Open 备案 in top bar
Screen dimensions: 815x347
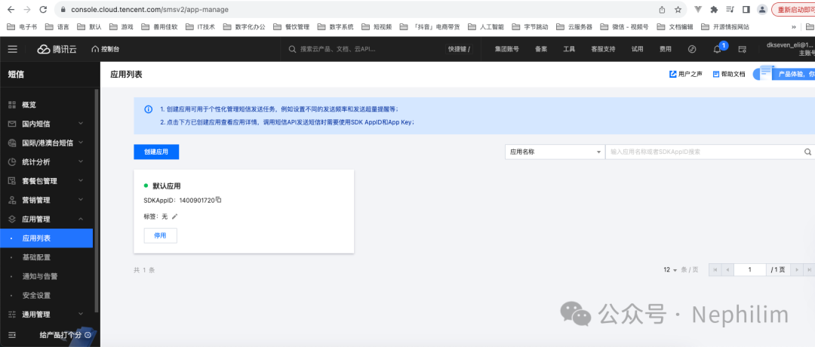point(541,49)
